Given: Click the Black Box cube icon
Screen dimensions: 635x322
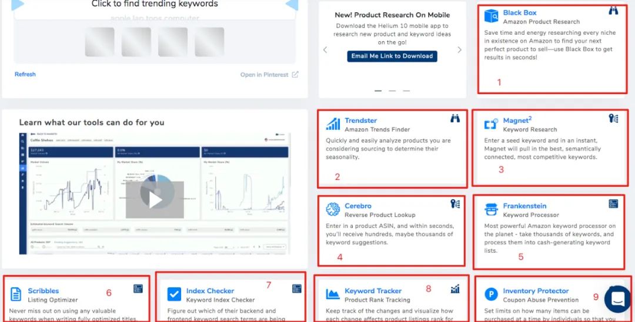Looking at the screenshot, I should click(x=491, y=16).
